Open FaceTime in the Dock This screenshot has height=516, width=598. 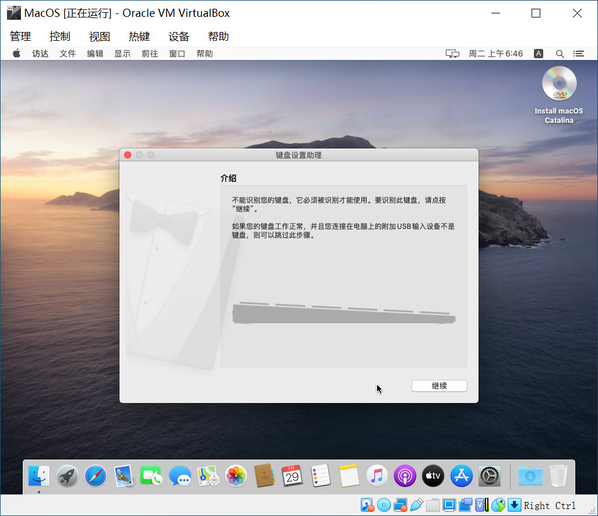pos(152,476)
